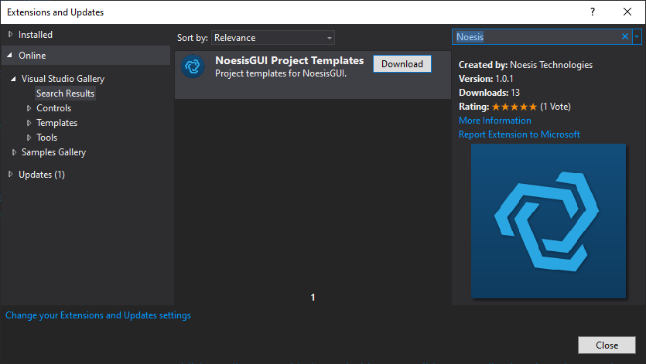Select Visual Studio Gallery
Screen dimensions: 646x364
(63, 79)
